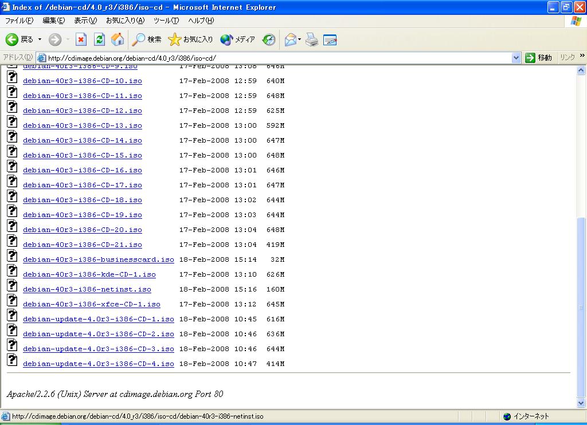This screenshot has height=425, width=587.
Task: Click the file icon beside debian-40r3-i386-xfce-CD-1.iso
Action: pos(12,300)
